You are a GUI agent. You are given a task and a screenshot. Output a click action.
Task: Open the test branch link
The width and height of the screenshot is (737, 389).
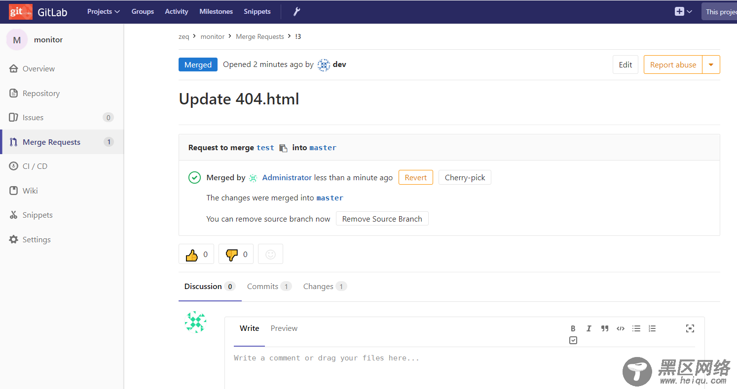[265, 148]
